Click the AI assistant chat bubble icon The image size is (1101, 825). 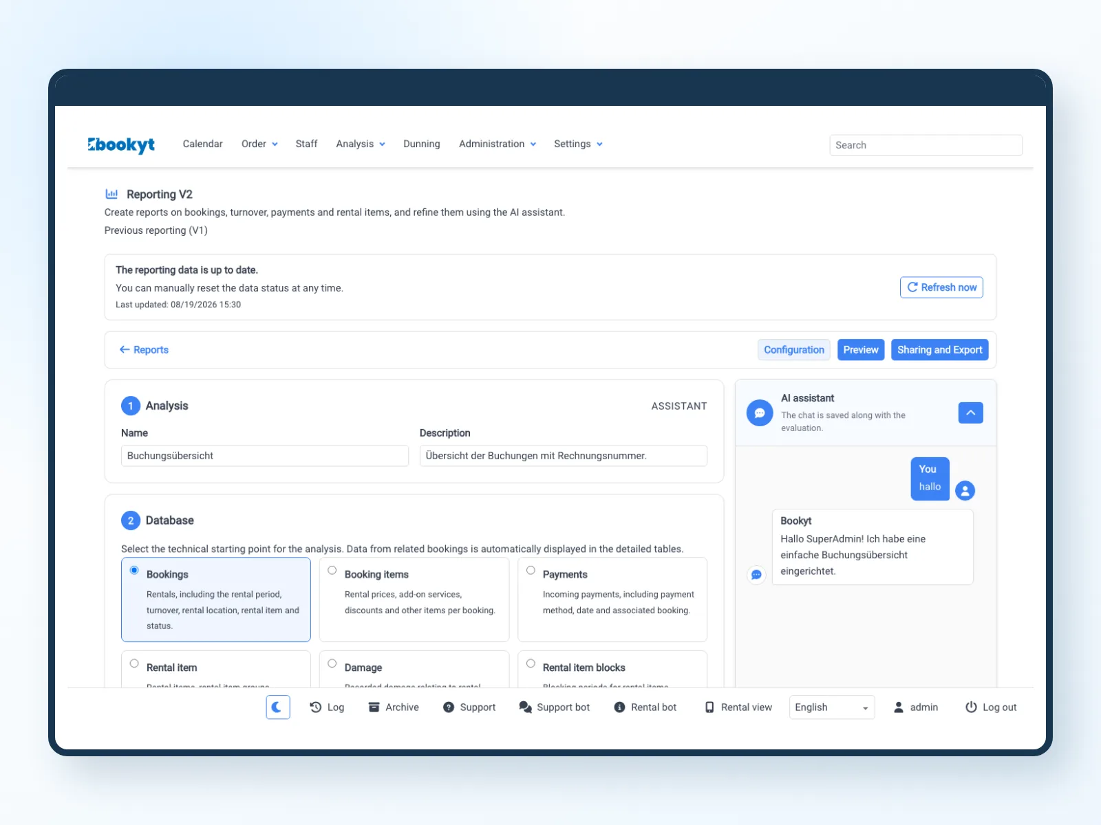[x=760, y=413]
